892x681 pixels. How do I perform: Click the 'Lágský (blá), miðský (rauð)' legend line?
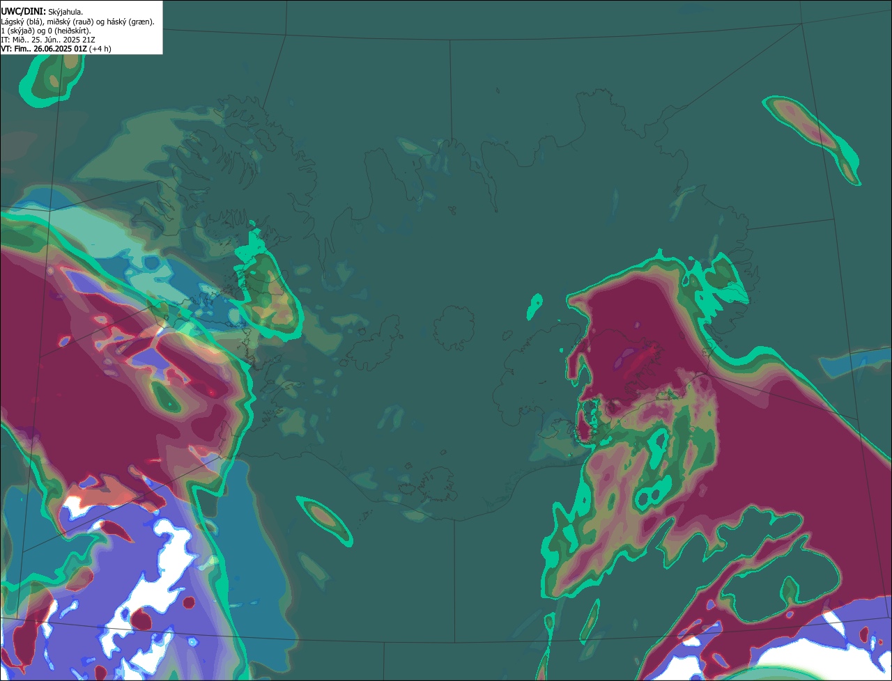77,22
